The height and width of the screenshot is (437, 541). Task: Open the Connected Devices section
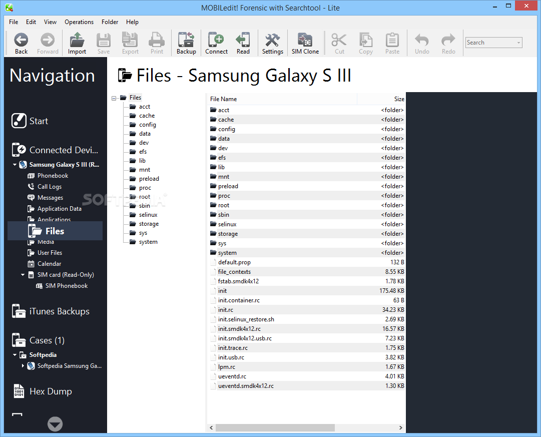(x=55, y=150)
